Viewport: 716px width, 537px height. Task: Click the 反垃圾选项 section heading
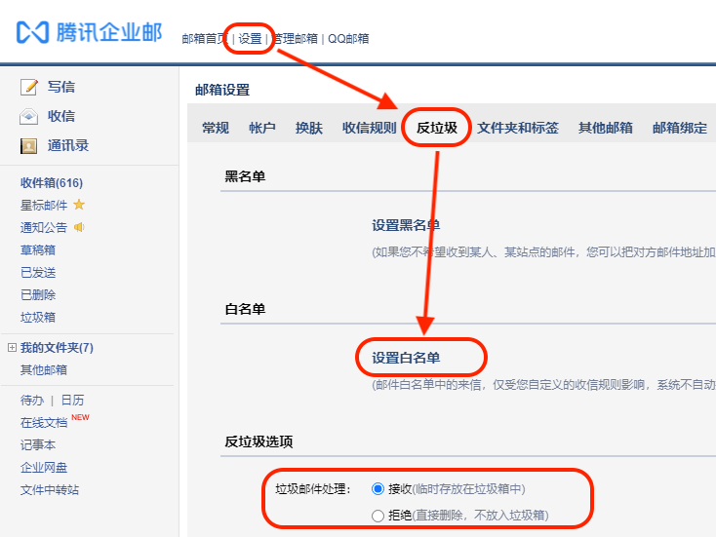coord(259,441)
